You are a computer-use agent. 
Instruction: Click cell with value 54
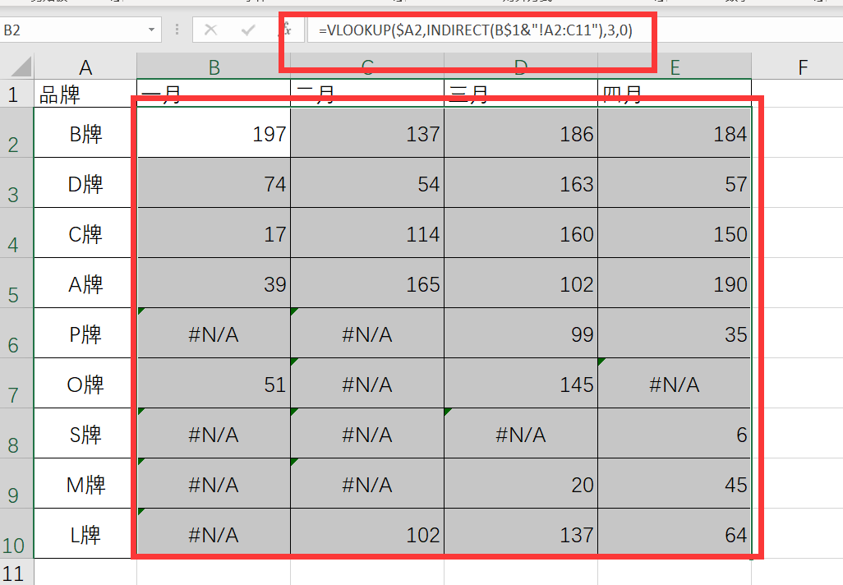point(367,182)
